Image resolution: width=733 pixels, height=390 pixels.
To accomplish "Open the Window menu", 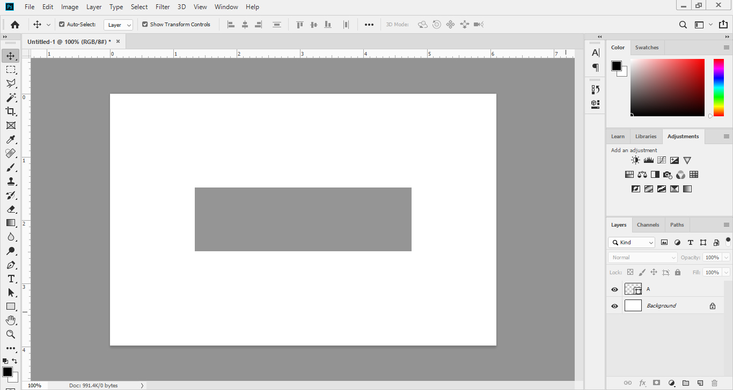I will click(x=226, y=7).
